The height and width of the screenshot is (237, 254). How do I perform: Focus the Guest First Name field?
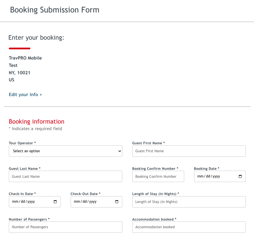point(189,151)
